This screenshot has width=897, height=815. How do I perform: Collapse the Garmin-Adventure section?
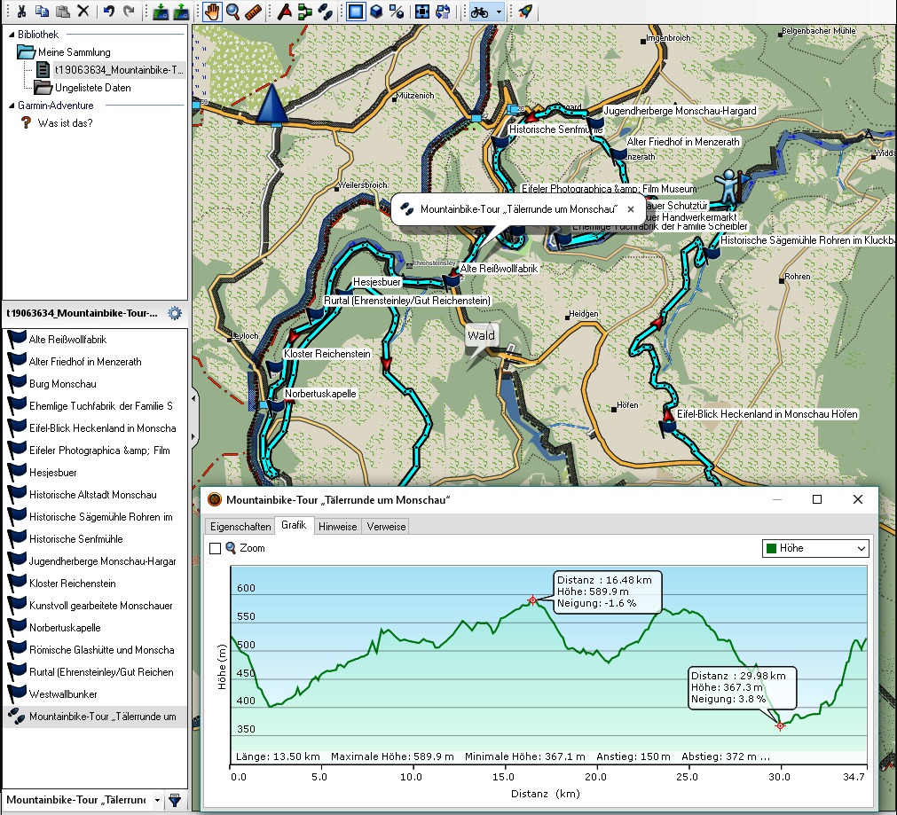click(x=10, y=106)
